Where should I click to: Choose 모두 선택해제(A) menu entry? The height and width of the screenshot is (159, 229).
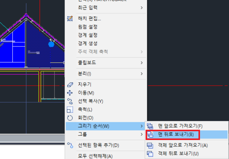(106, 156)
